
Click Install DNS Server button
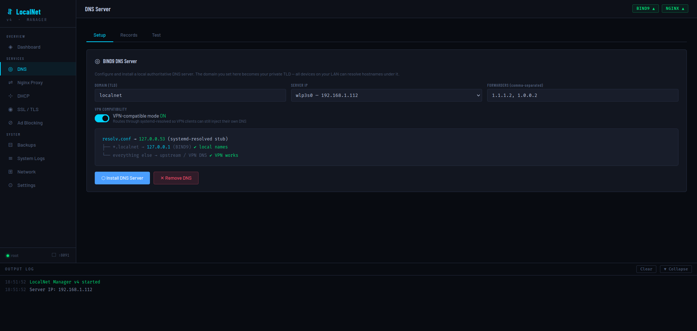122,178
